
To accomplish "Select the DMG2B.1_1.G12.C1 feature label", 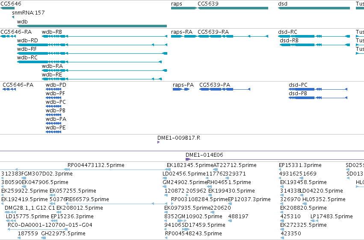I will 30,208.
